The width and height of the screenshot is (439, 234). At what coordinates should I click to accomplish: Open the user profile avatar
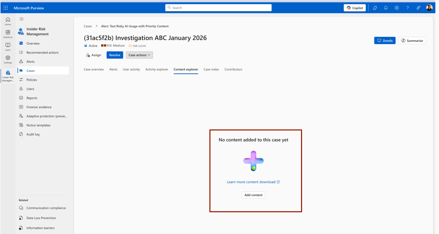429,8
